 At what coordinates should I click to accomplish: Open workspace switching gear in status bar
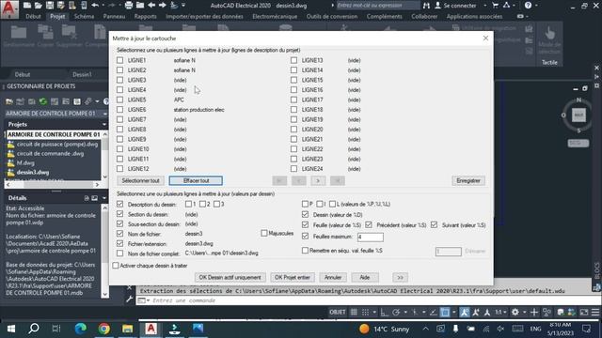click(515, 313)
